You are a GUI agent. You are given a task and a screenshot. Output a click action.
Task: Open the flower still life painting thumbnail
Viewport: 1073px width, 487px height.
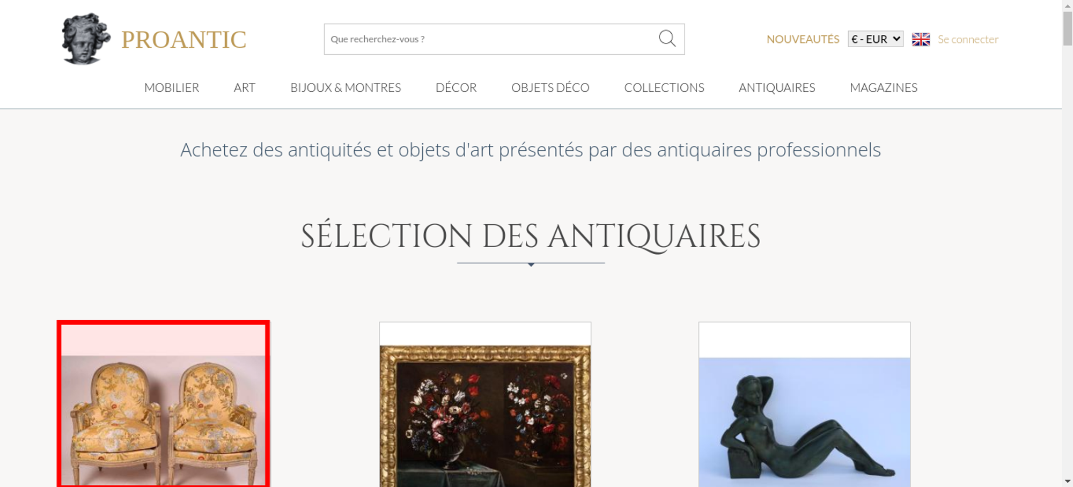(x=485, y=405)
